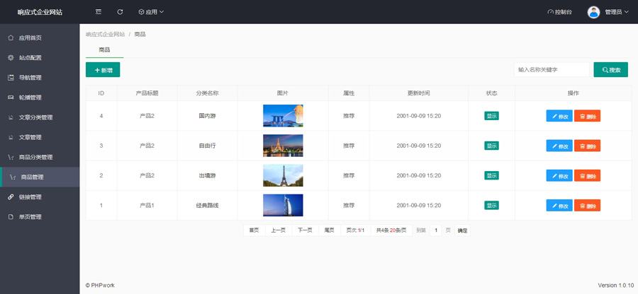Image resolution: width=638 pixels, height=294 pixels.
Task: Click the green 新增 button
Action: (103, 70)
